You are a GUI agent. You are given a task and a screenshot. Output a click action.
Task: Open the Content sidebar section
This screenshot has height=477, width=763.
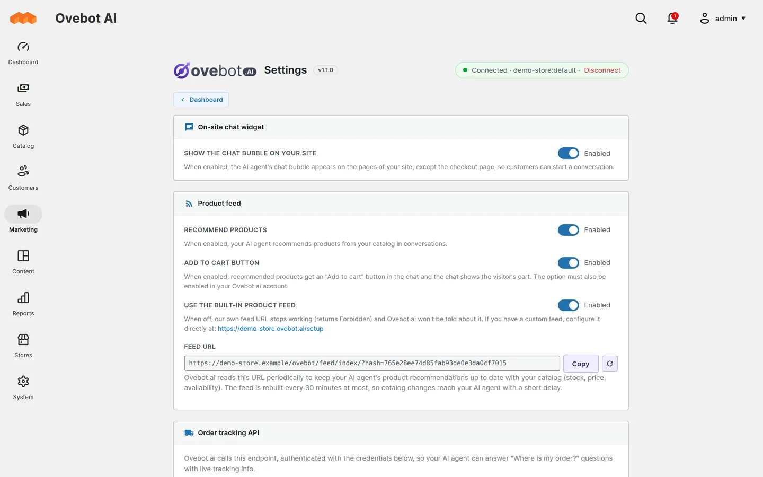click(23, 263)
